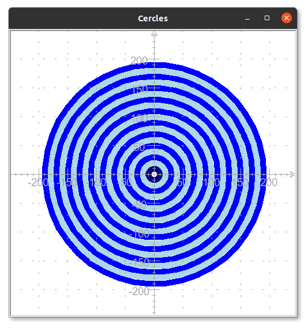Click the Cercles title bar text
The image size is (308, 328).
click(x=153, y=18)
